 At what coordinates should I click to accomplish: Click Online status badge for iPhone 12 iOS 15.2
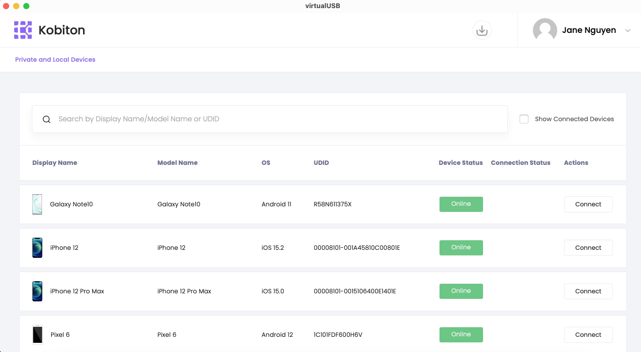461,248
